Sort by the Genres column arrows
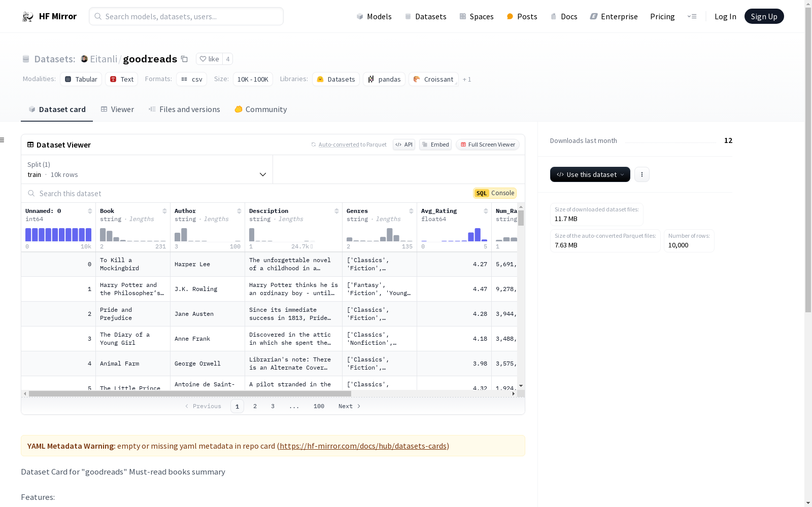The height and width of the screenshot is (507, 812). (x=411, y=211)
